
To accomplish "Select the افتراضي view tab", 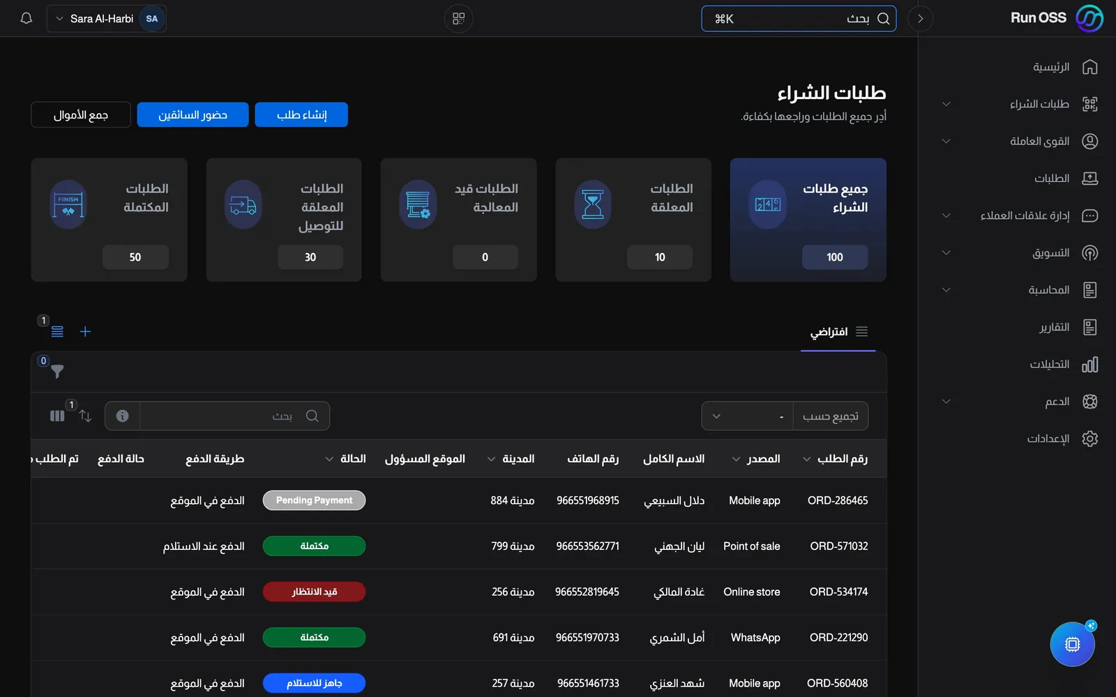I will (838, 332).
